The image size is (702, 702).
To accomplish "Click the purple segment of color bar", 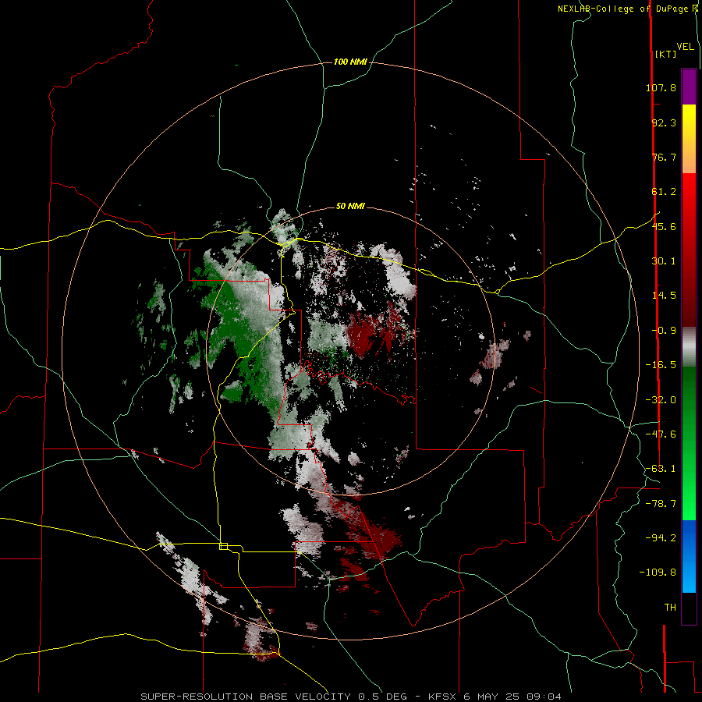I will [689, 87].
